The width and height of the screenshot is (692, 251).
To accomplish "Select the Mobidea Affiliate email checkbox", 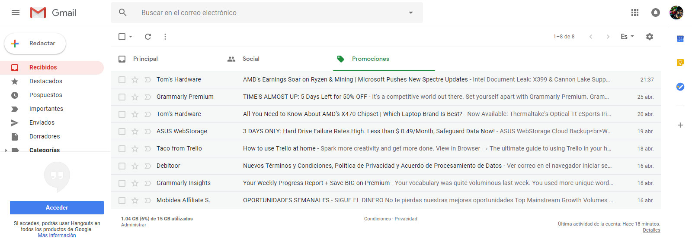I will pyautogui.click(x=122, y=201).
